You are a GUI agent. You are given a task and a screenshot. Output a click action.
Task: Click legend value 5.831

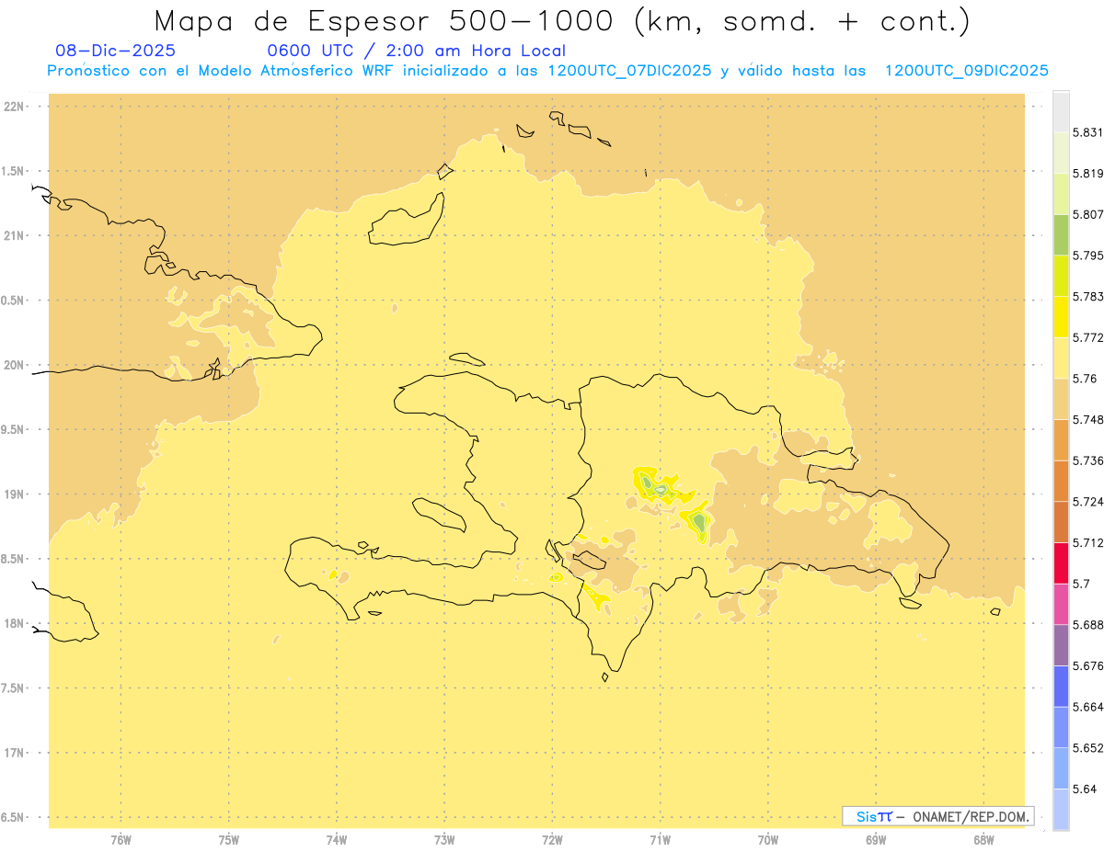1088,132
